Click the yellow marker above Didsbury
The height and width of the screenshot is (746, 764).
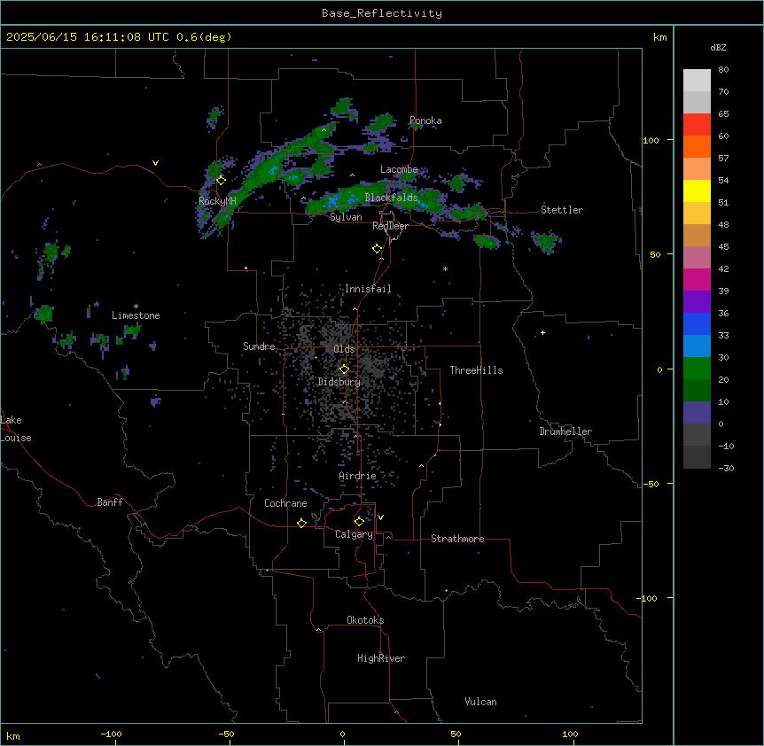pos(344,369)
